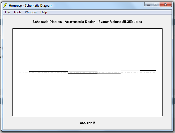This screenshot has width=175, height=133.
Task: Click the 'аса лаб 5' caption
Action: [88, 123]
